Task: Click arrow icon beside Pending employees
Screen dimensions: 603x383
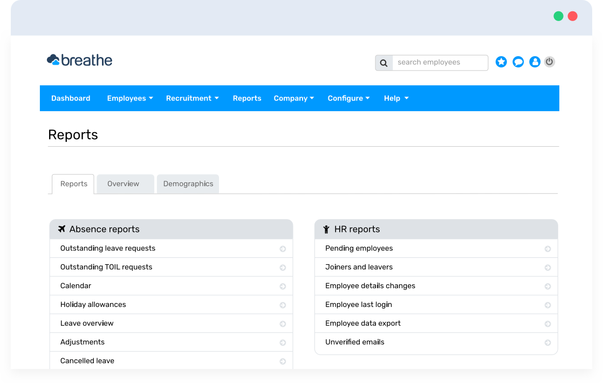Action: tap(547, 249)
